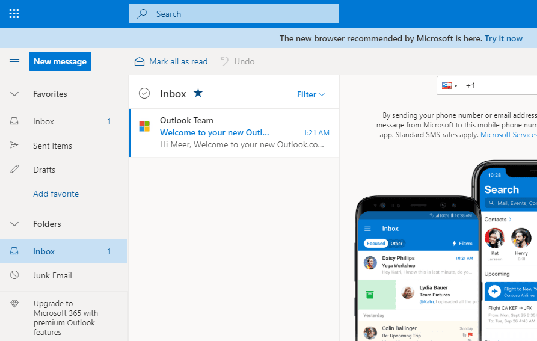Screen dimensions: 537x341
Task: Select Inbox under Folders
Action: pyautogui.click(x=64, y=251)
